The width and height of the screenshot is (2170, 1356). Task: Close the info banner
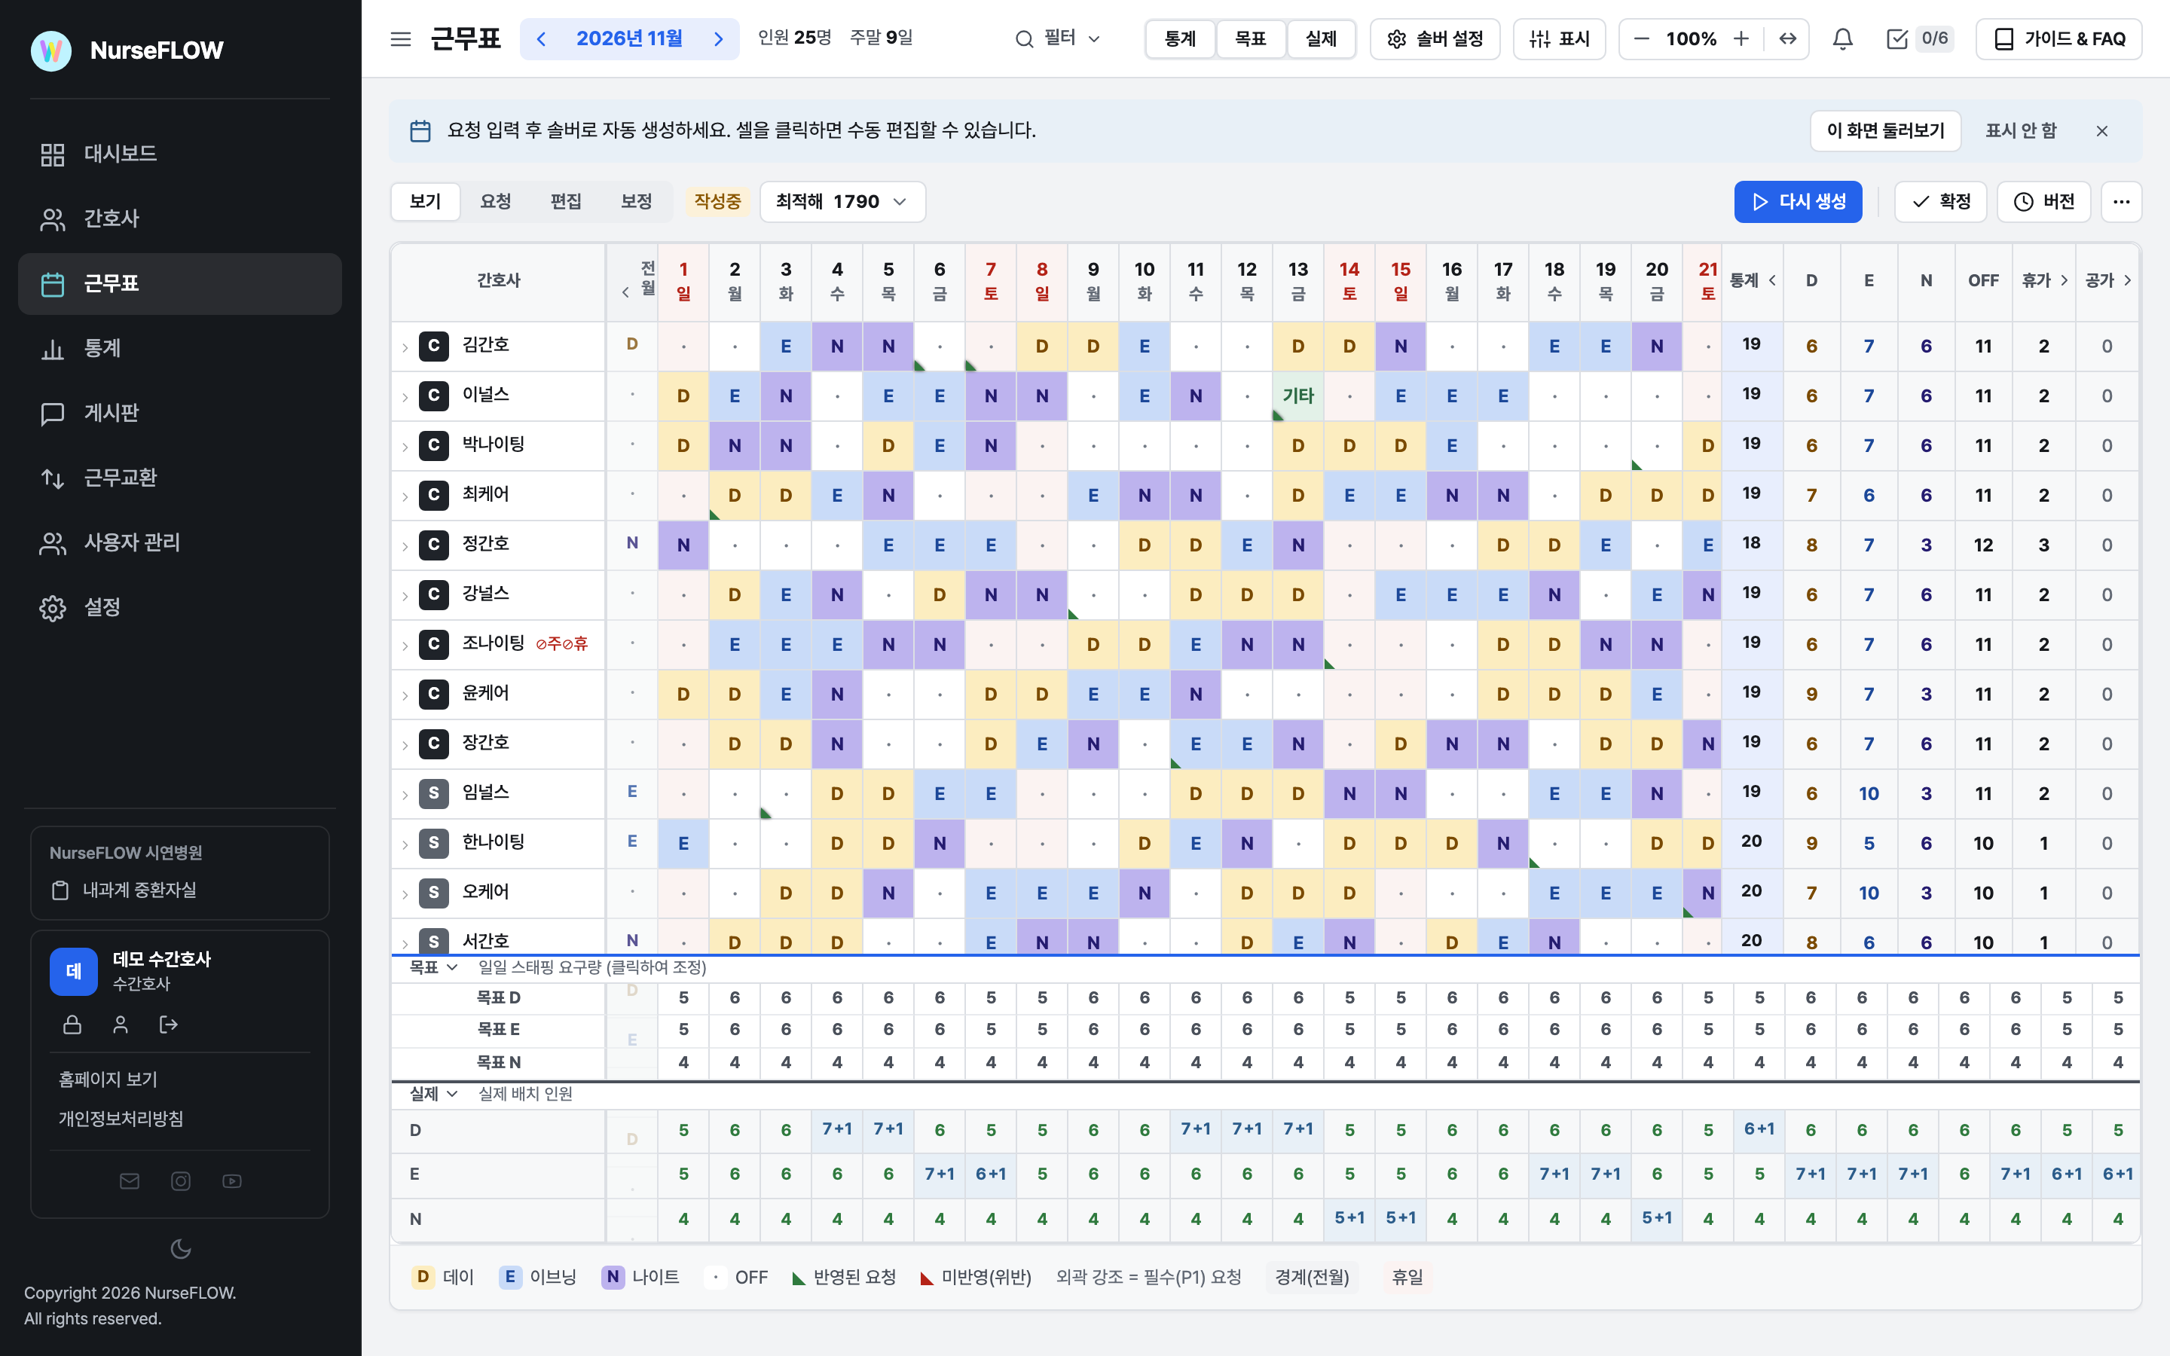pos(2102,131)
